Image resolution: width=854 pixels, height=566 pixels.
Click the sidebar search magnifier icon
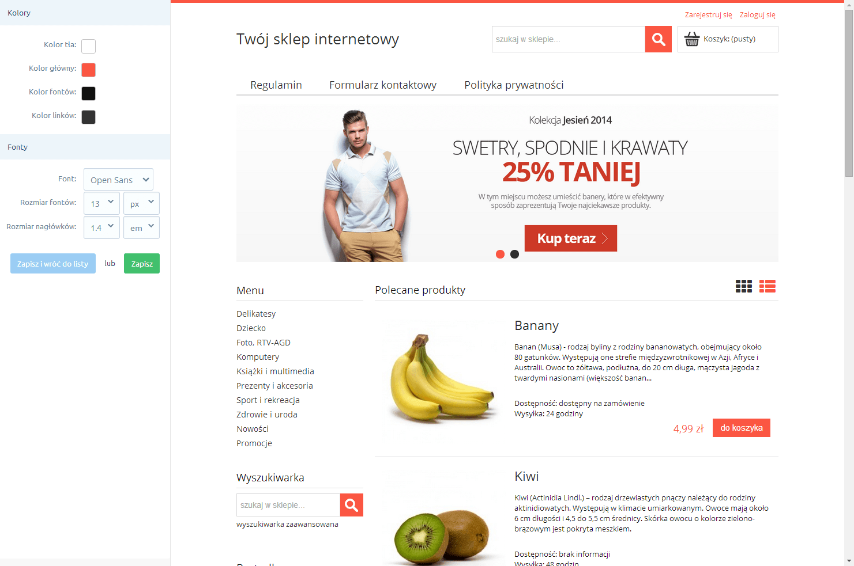click(x=352, y=505)
